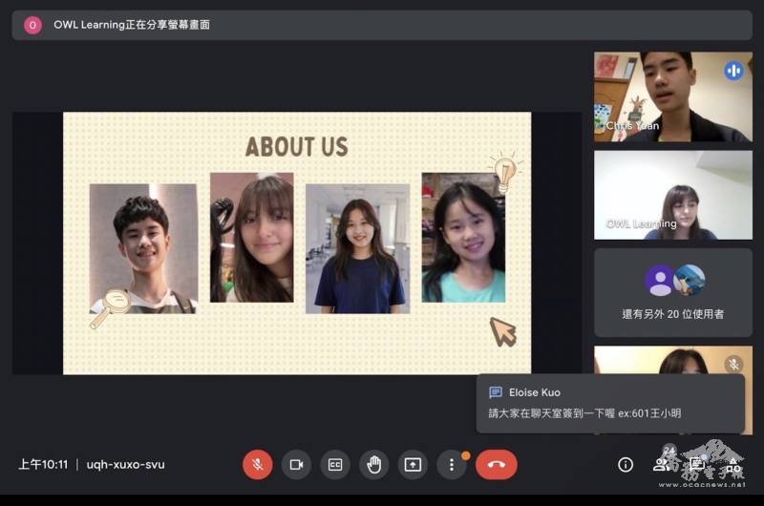Viewport: 764px width, 506px height.
Task: Click the 還有另外 20 位使用者 label
Action: click(673, 314)
